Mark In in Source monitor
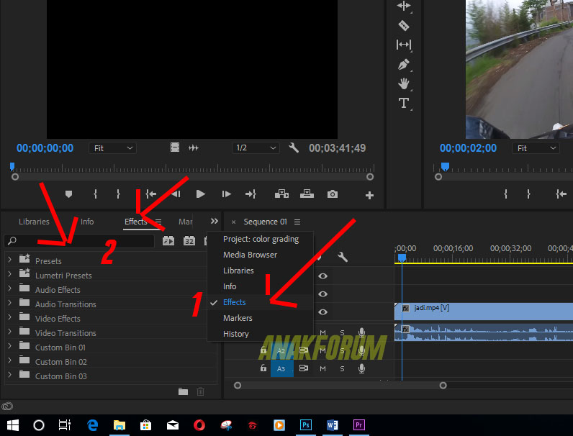This screenshot has width=573, height=436. (x=95, y=194)
